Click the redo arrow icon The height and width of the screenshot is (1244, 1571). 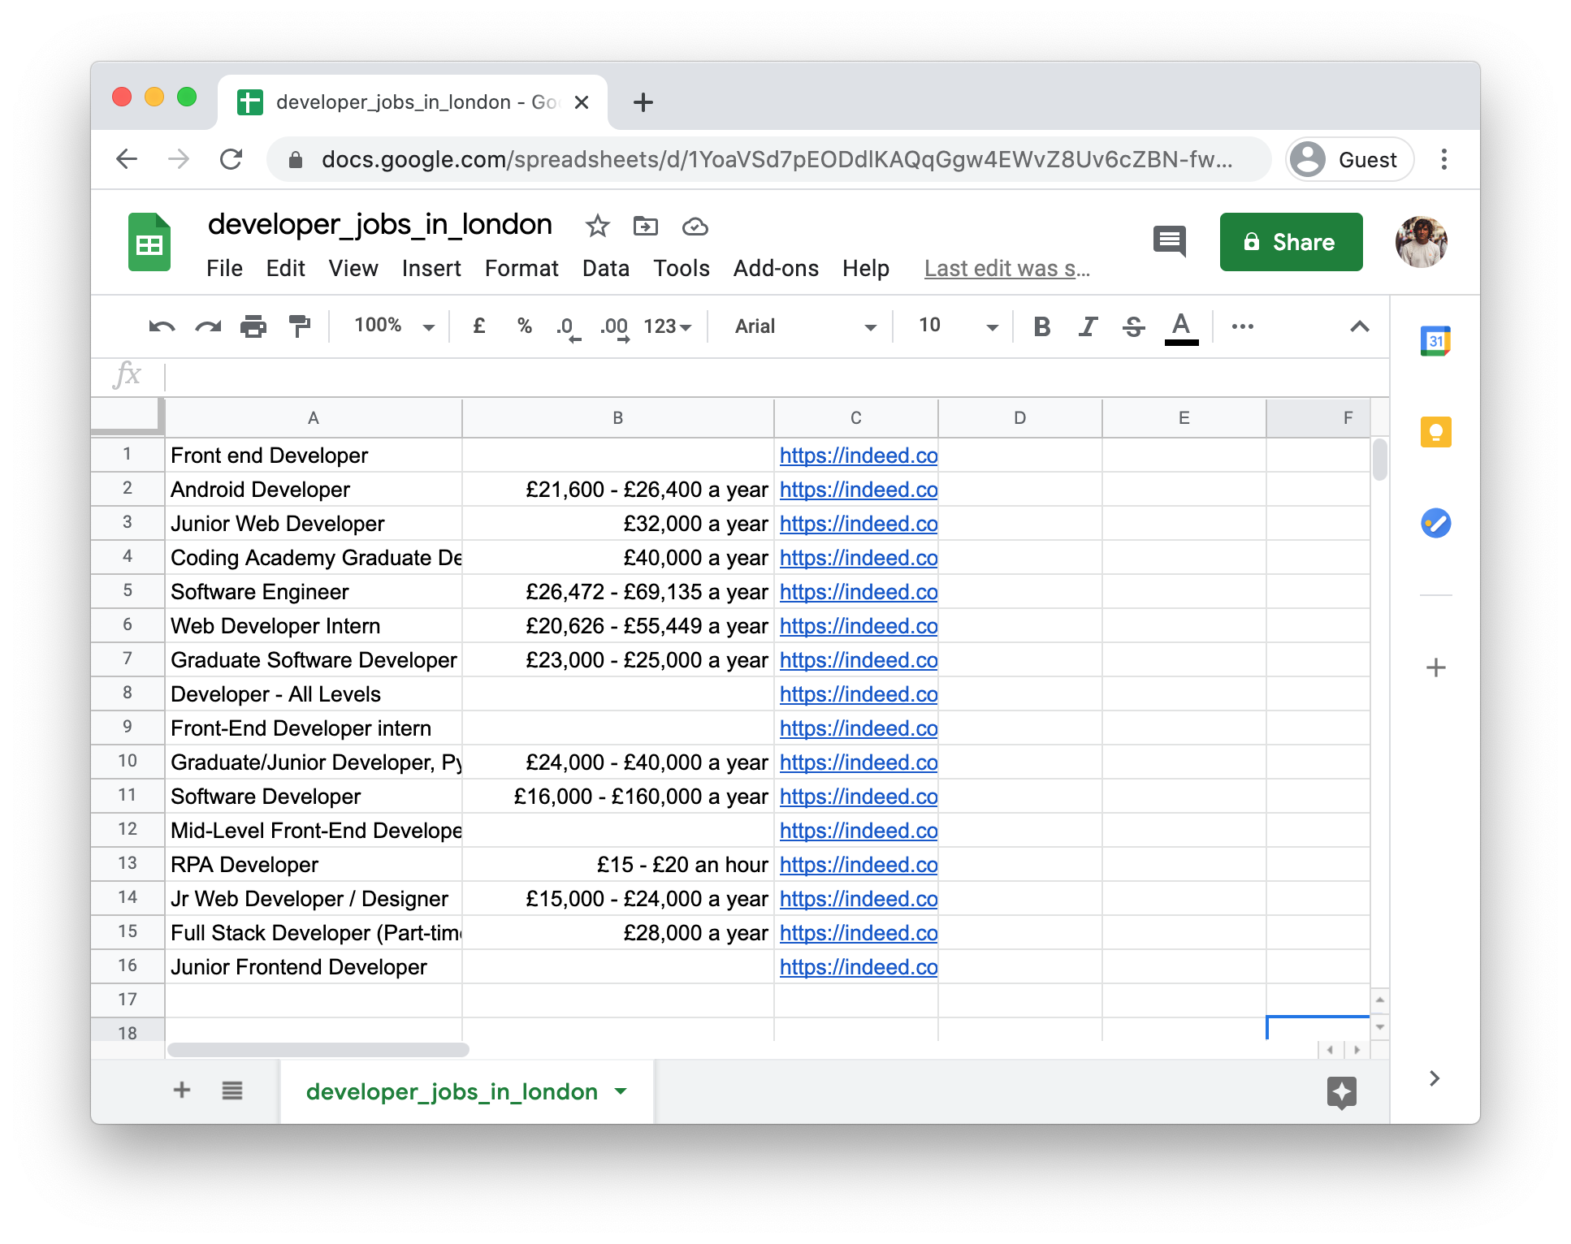(x=209, y=327)
